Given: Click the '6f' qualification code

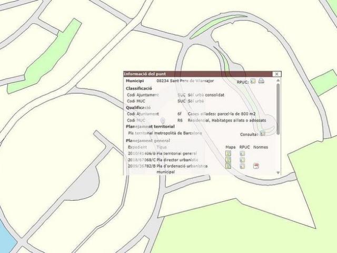Looking at the screenshot, I should [180, 114].
